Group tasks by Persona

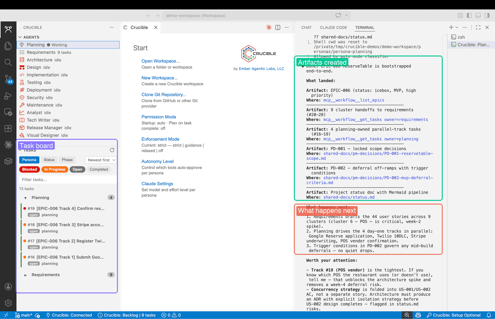point(29,160)
